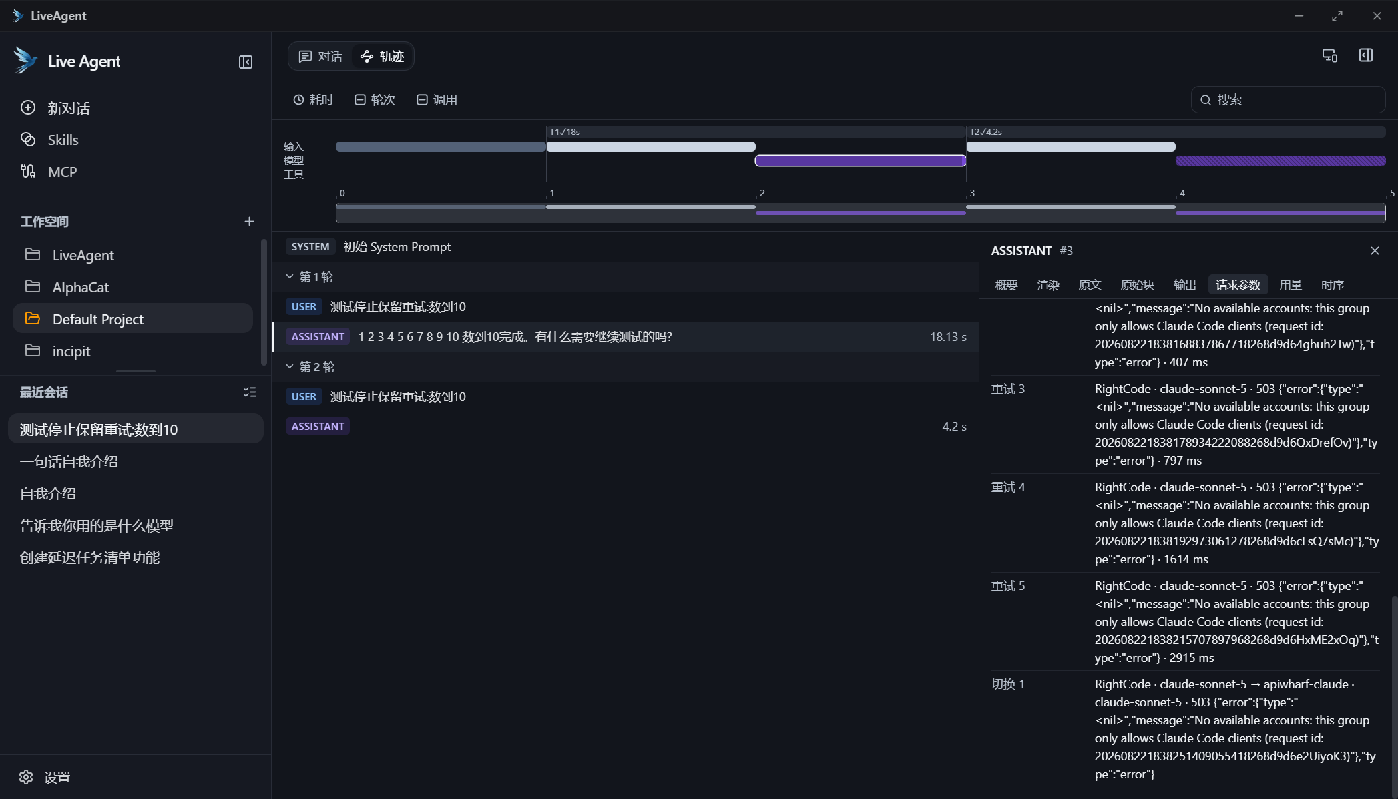
Task: Toggle the right side panel icon
Action: pos(1366,55)
